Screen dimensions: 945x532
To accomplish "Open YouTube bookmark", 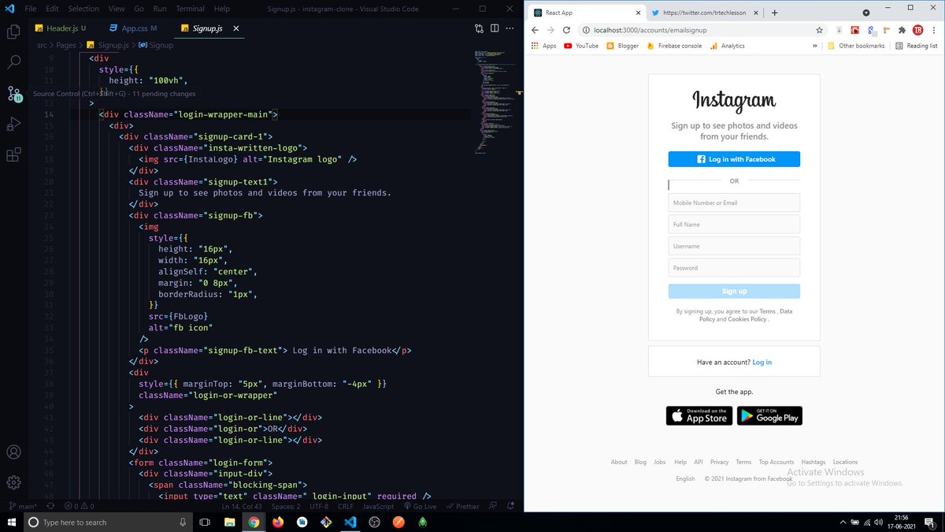I will [581, 46].
